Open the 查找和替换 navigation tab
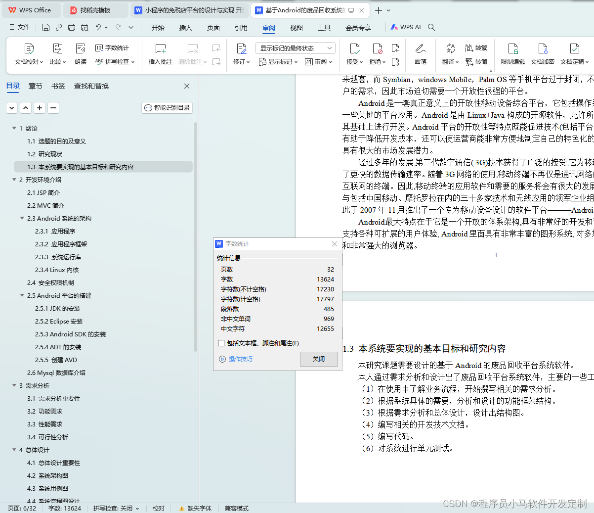 91,86
